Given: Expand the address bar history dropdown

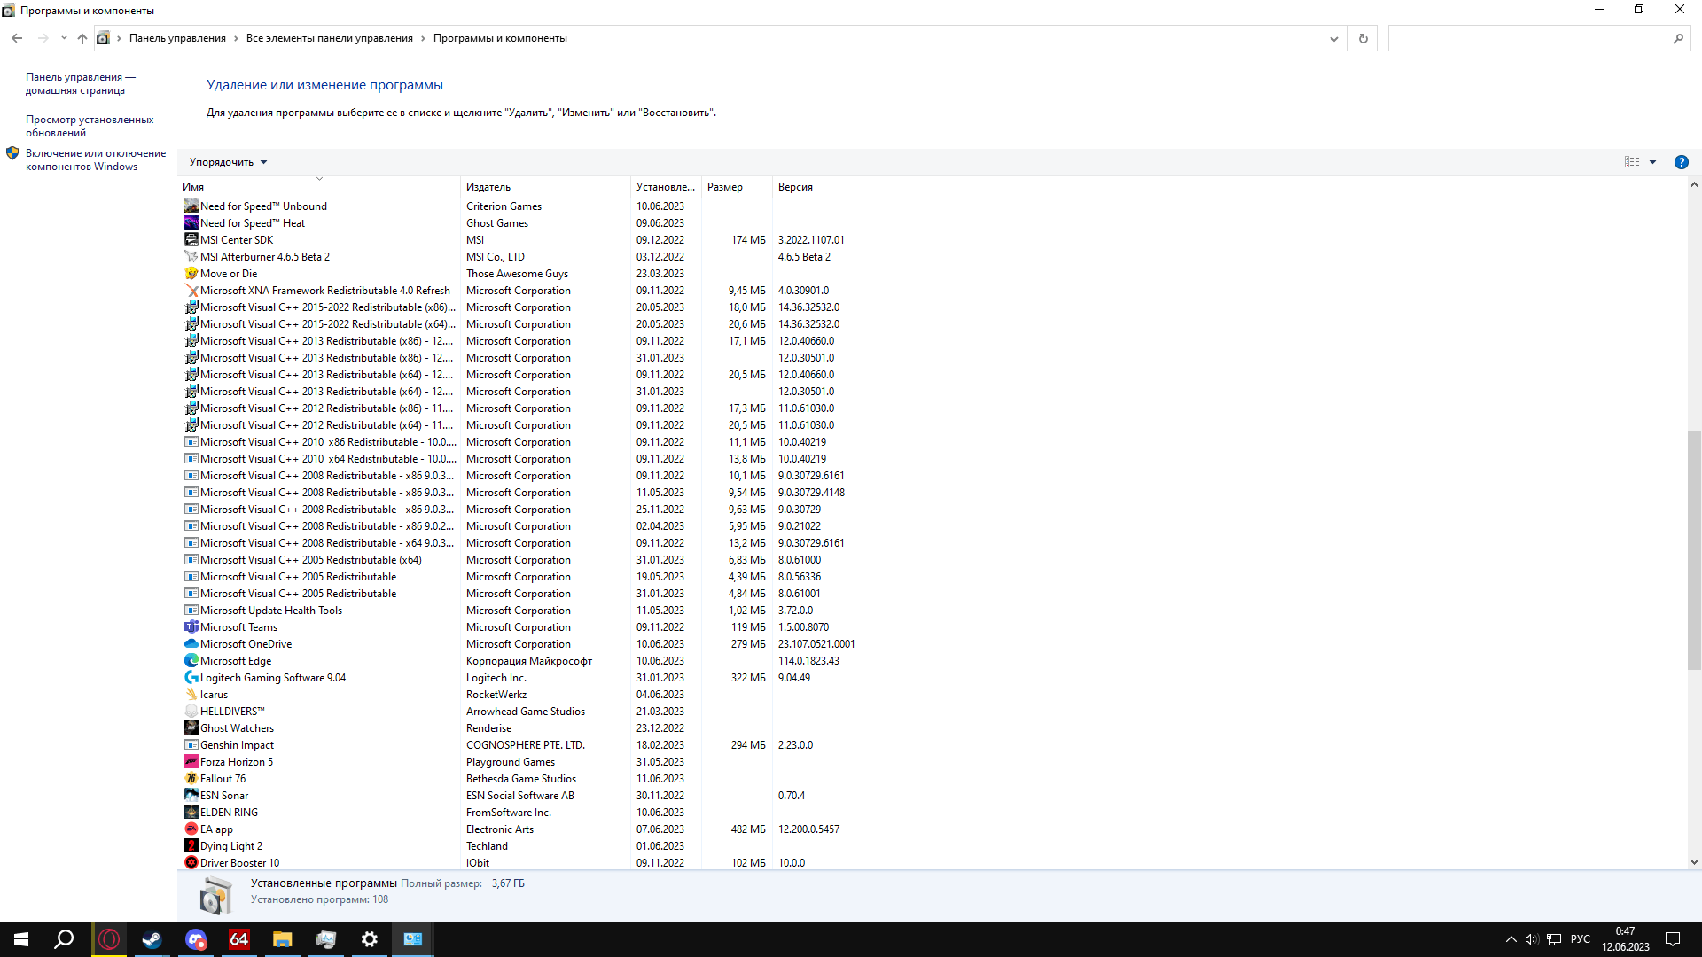Looking at the screenshot, I should click(1333, 38).
